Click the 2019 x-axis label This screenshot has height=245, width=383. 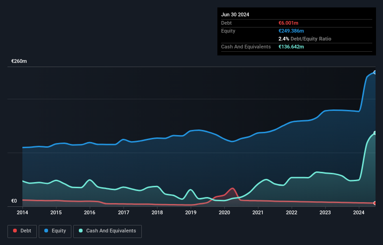tap(191, 212)
